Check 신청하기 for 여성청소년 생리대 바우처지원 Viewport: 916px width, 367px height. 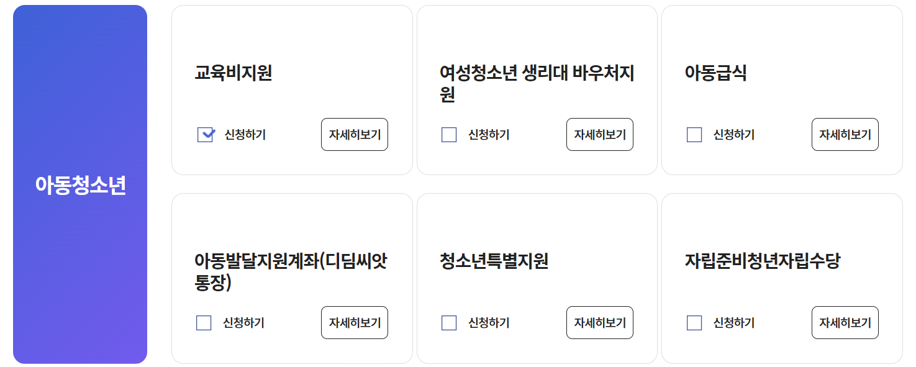coord(448,135)
